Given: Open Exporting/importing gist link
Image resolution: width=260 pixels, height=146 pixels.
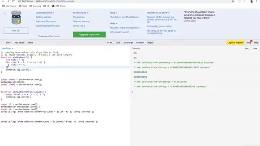Looking at the screenshot, I should pos(48,26).
